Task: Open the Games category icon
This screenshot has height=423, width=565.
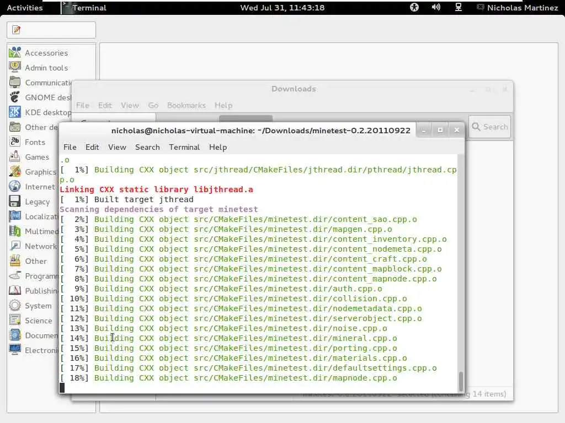Action: [15, 157]
